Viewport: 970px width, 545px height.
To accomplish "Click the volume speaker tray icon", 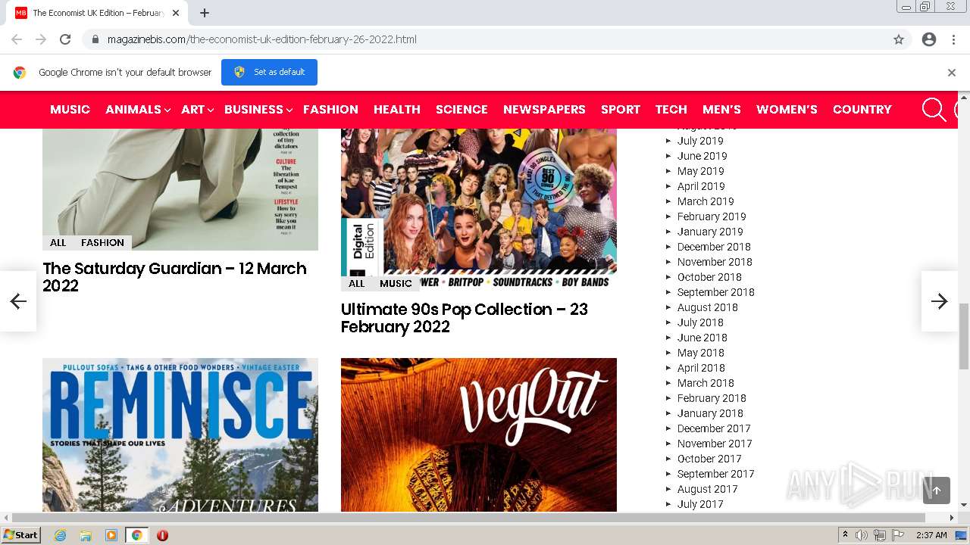I will click(862, 535).
